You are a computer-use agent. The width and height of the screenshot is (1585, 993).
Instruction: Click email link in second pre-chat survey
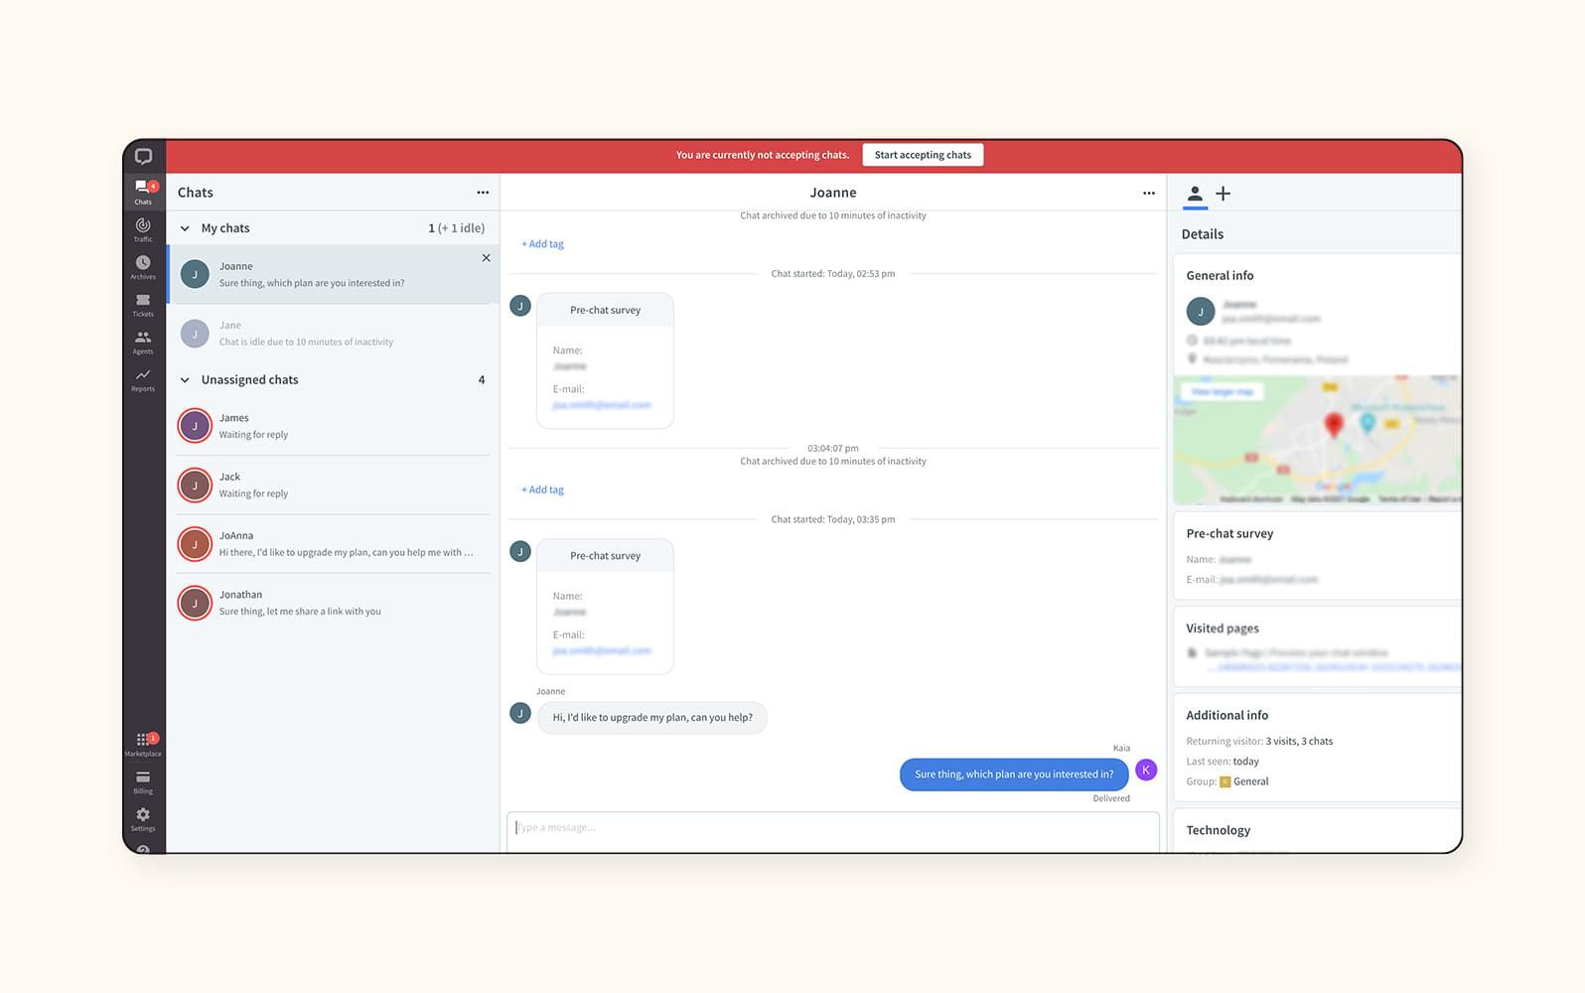tap(602, 650)
